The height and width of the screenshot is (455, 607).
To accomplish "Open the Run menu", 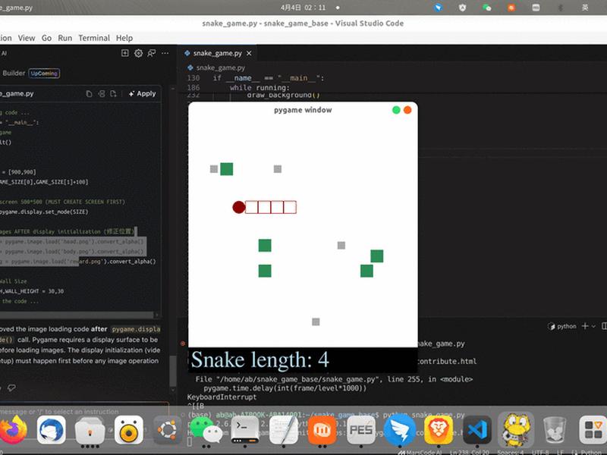I will pyautogui.click(x=65, y=38).
